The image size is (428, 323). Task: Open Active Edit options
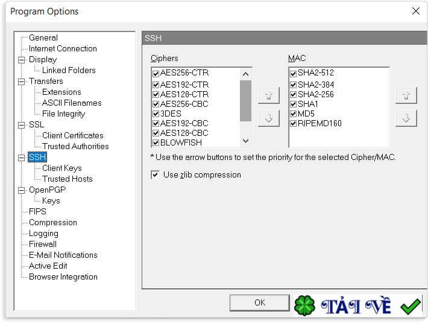pyautogui.click(x=48, y=266)
